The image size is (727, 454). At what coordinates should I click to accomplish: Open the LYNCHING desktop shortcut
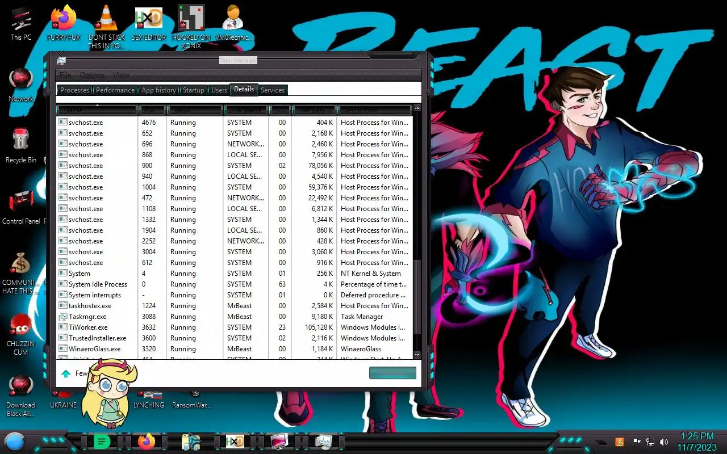tap(149, 400)
